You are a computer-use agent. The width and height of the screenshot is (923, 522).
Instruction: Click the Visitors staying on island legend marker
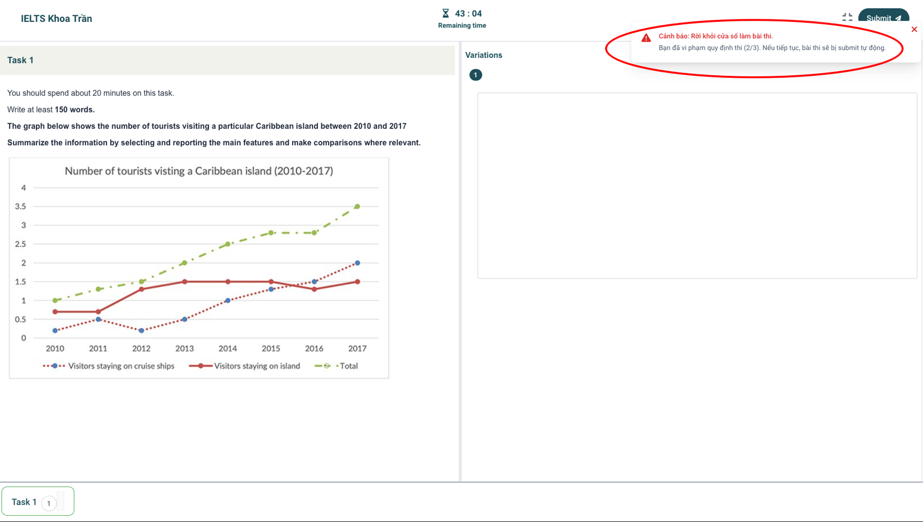click(200, 366)
